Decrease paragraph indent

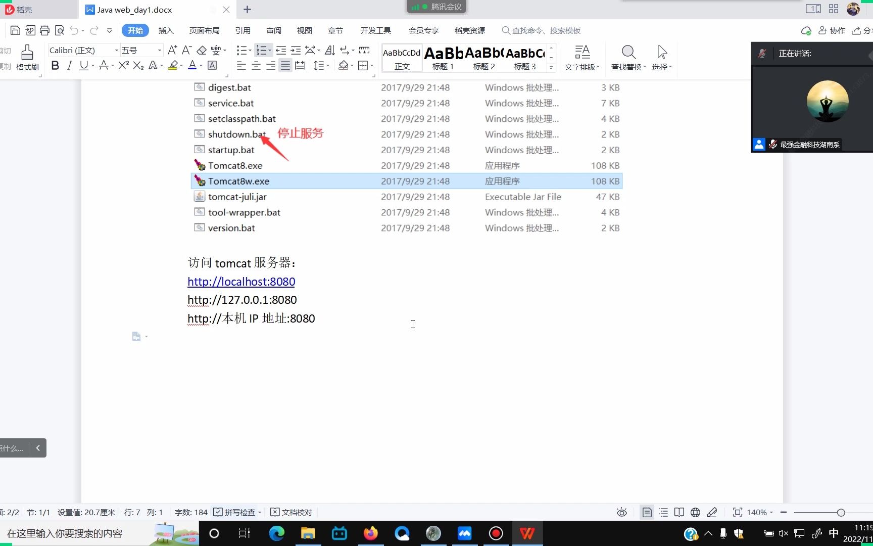(x=281, y=50)
